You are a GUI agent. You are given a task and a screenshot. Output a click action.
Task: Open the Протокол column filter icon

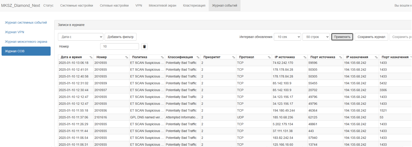point(269,57)
